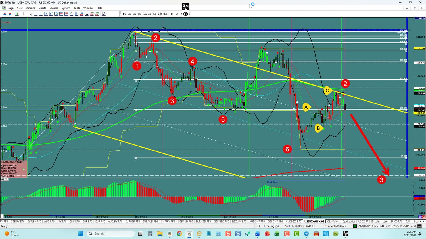Open the weather widget showing 61°F Sunny
The image size is (426, 239).
[11, 234]
